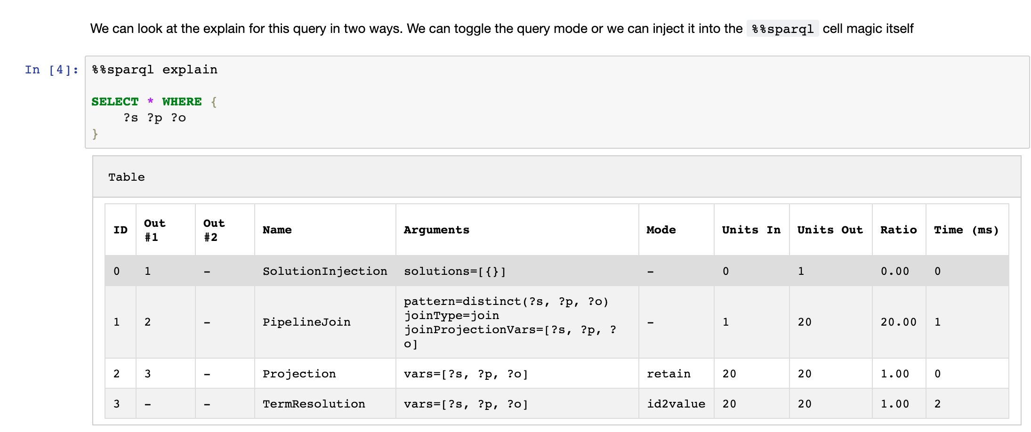
Task: Click the Units Out column header
Action: click(x=830, y=230)
